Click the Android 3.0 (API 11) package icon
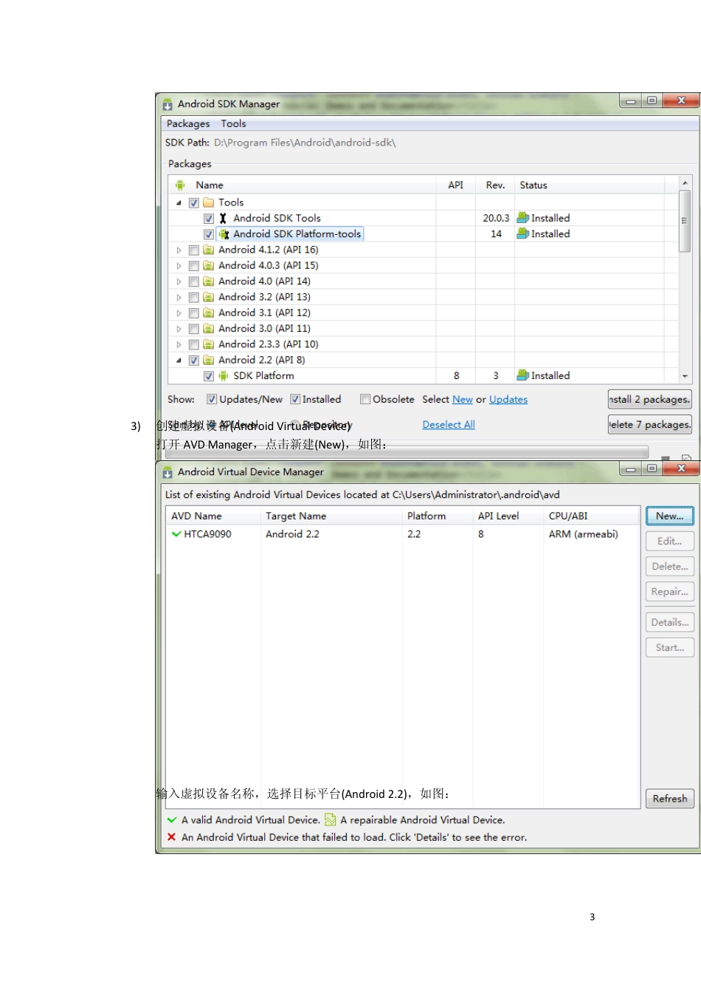Screen dimensions: 701x993 (209, 329)
